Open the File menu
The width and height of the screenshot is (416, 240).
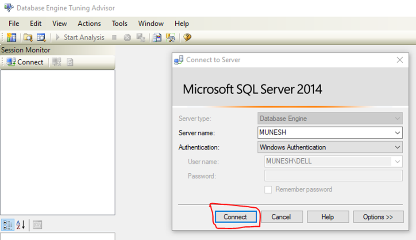coord(14,23)
